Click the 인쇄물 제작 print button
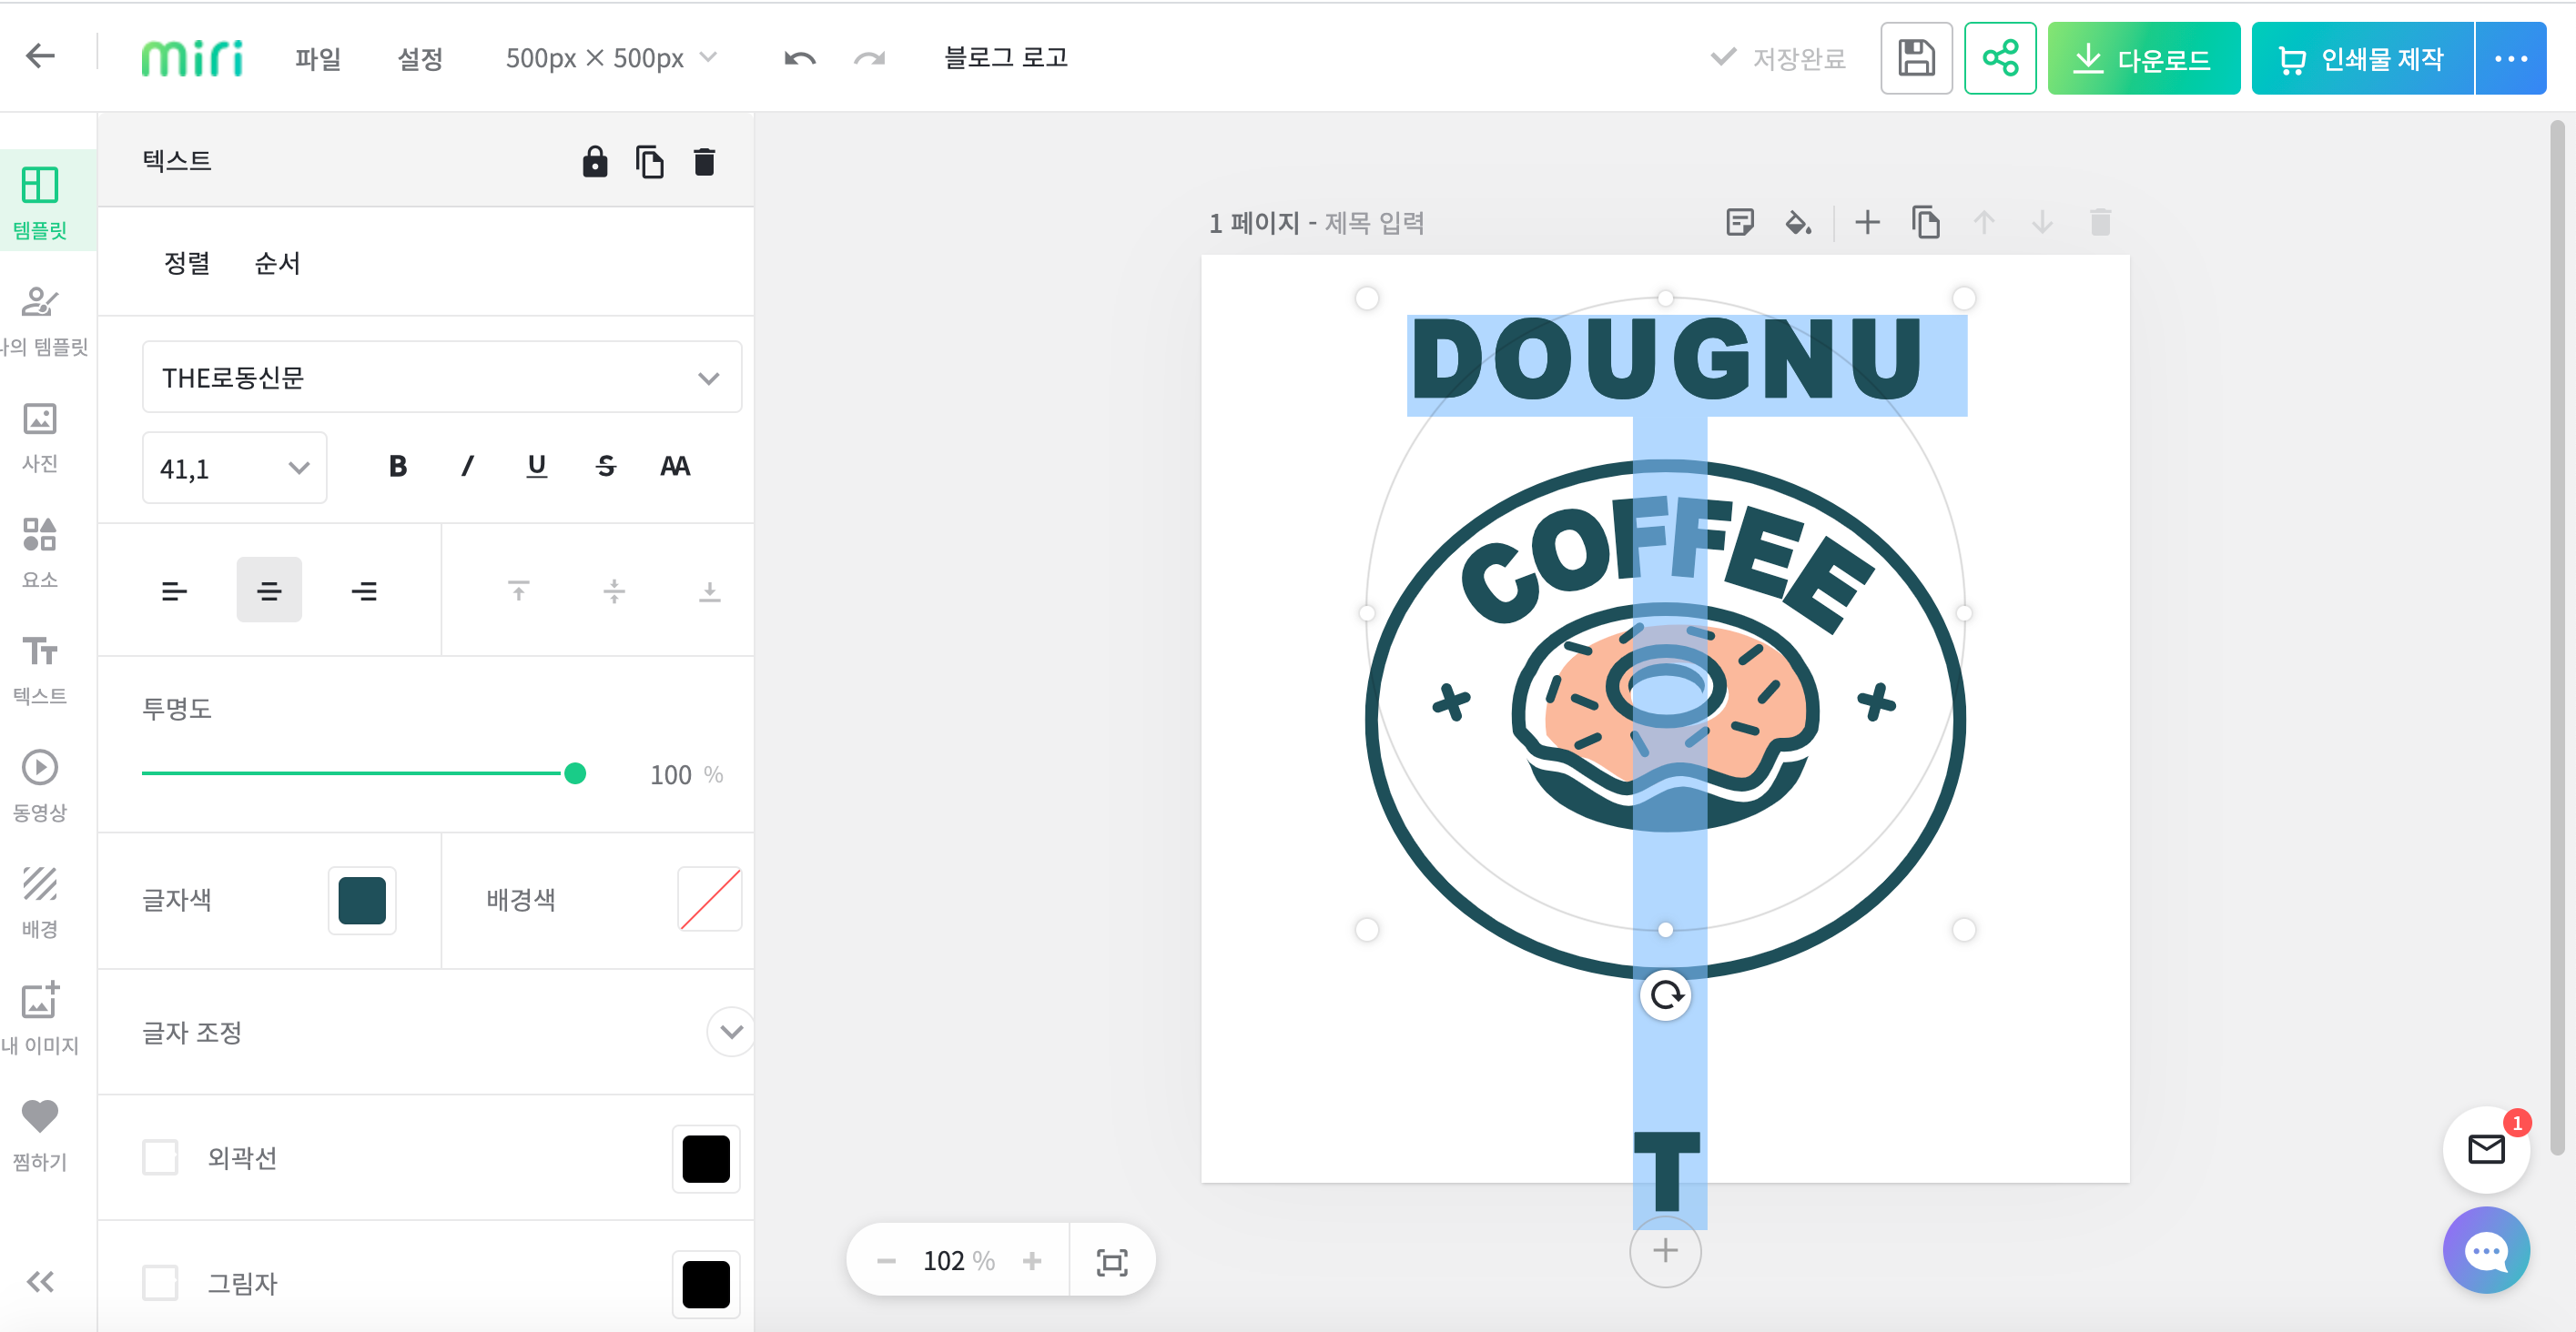Viewport: 2576px width, 1332px height. tap(2361, 58)
